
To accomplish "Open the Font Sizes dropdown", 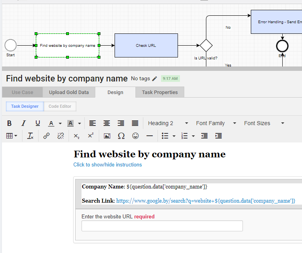I will 264,123.
